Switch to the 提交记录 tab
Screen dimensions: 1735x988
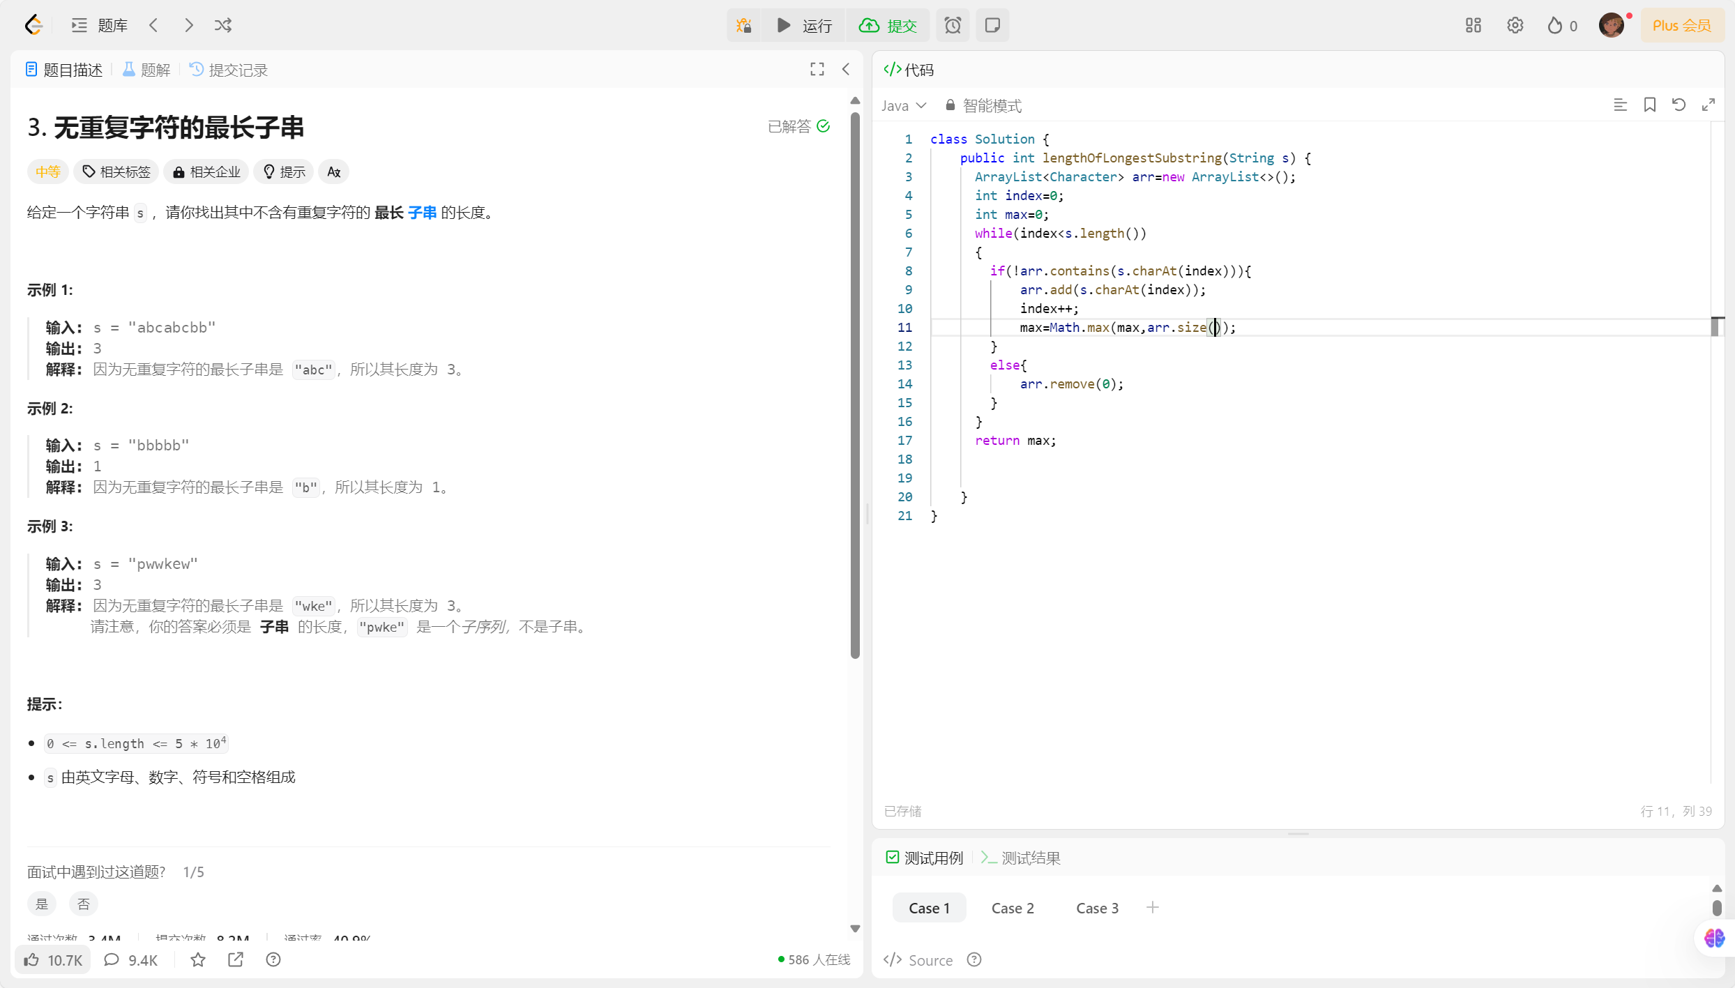229,70
